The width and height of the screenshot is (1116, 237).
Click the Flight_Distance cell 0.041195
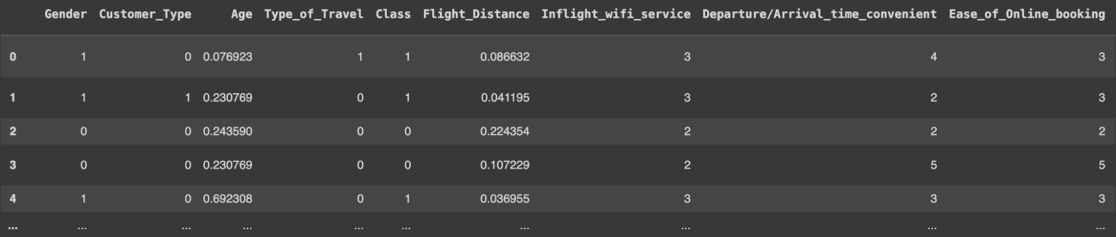point(505,98)
